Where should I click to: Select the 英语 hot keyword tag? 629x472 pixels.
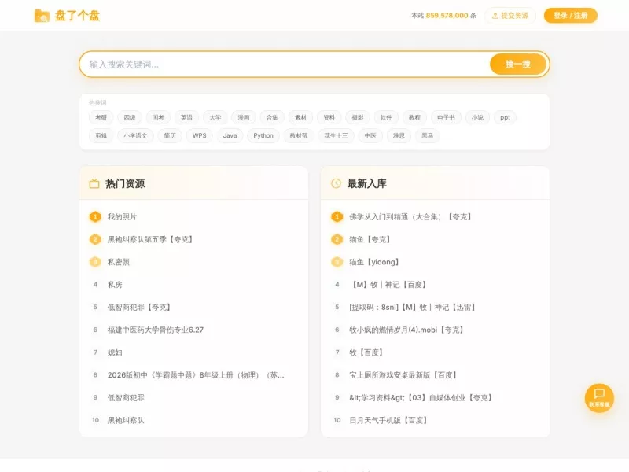point(186,117)
